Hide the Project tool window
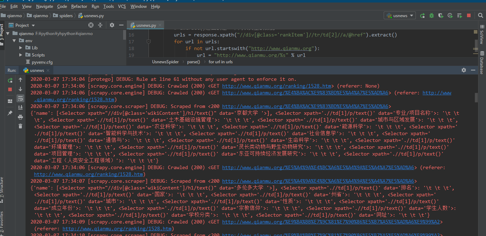The width and height of the screenshot is (486, 236). pyautogui.click(x=121, y=25)
